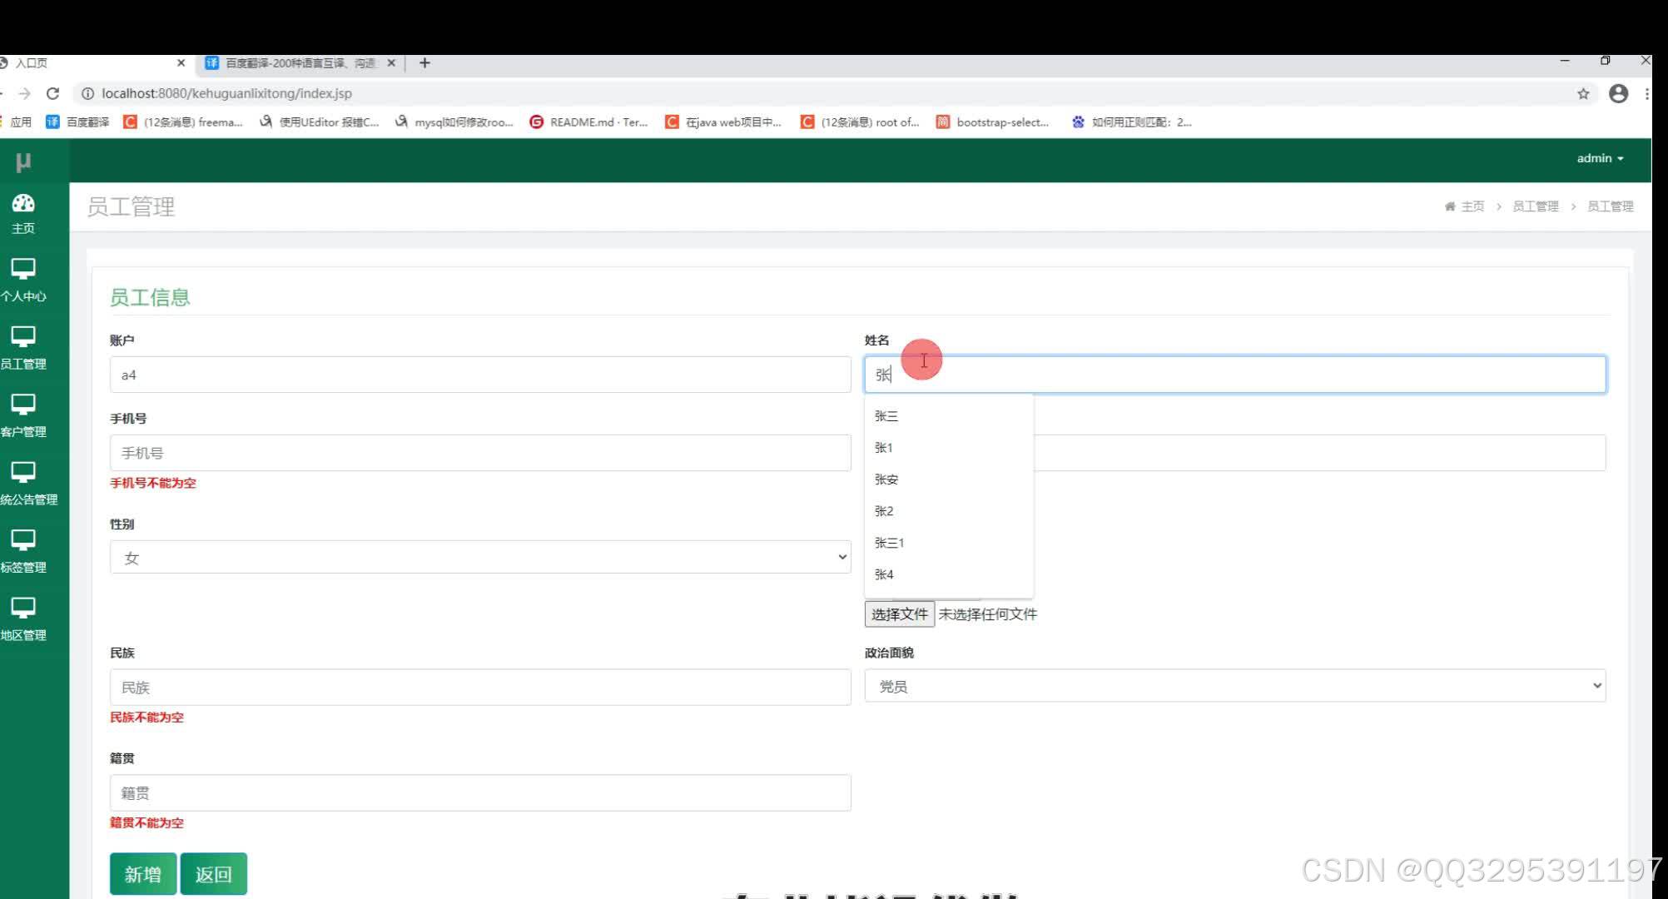Switch to the 百度翻译 tab

tap(300, 62)
